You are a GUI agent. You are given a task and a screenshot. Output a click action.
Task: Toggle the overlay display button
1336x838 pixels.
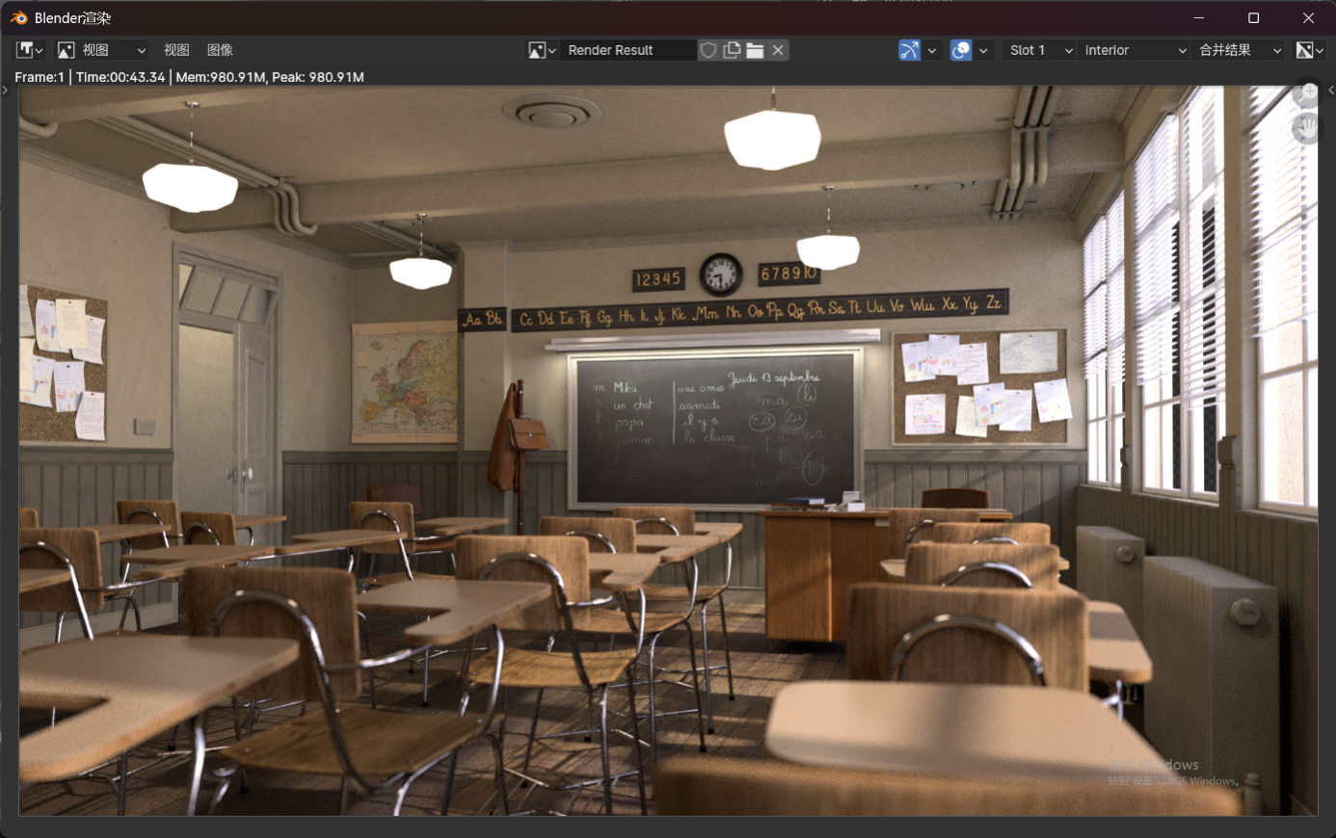coord(961,50)
